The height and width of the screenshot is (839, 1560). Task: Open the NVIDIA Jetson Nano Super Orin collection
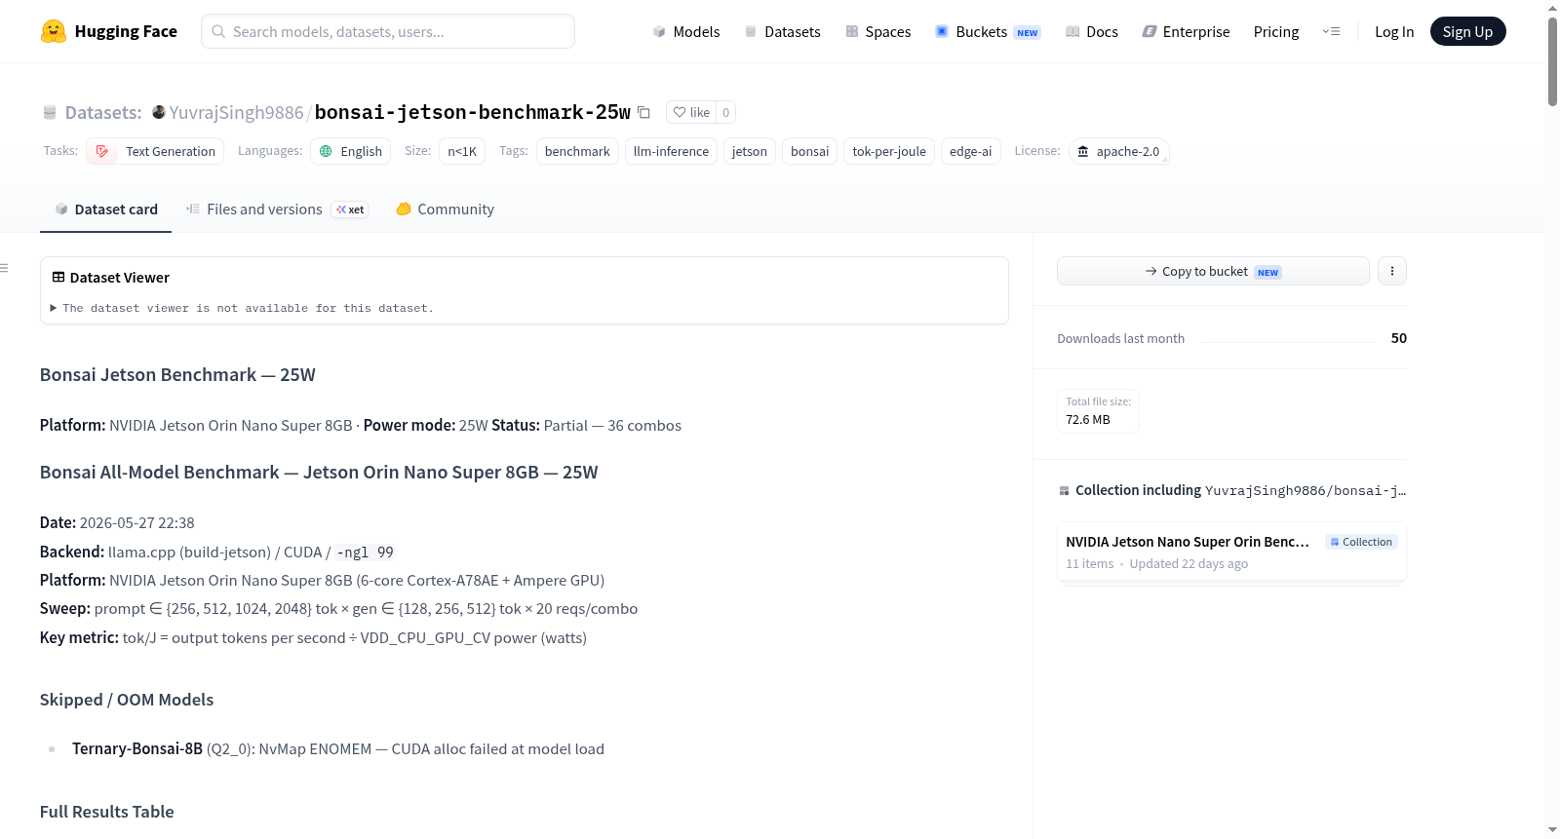(1231, 552)
